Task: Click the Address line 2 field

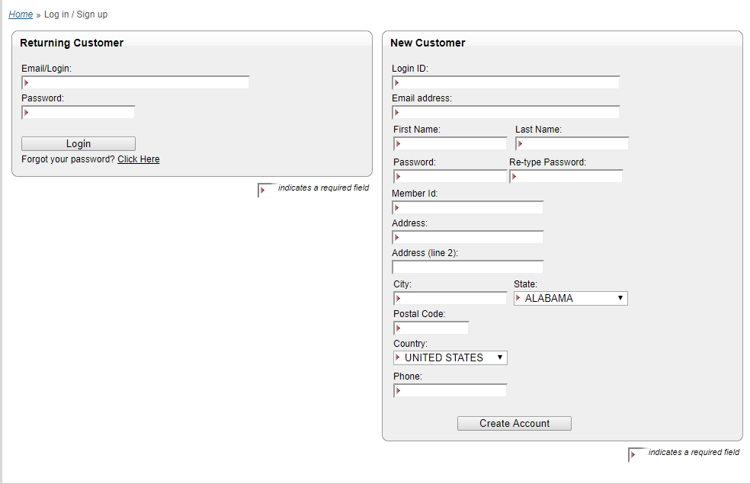Action: point(468,267)
